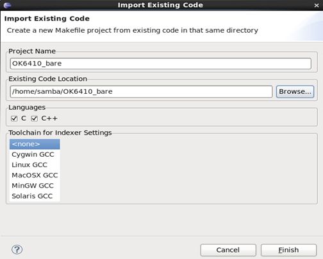This screenshot has height=259, width=323.
Task: Select <none> in the toolchain list
Action: pos(35,144)
